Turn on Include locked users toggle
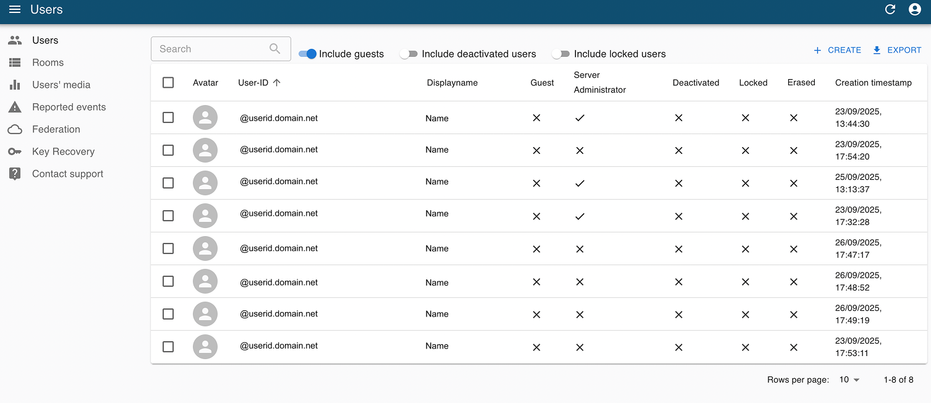 pos(560,54)
